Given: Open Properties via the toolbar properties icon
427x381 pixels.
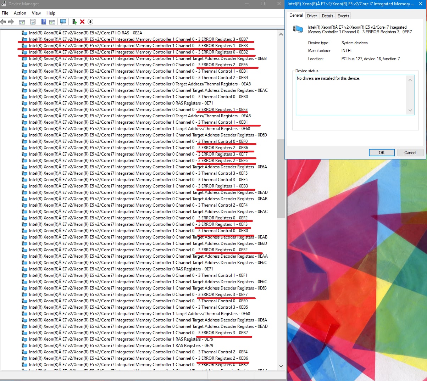Looking at the screenshot, I should click(x=33, y=22).
